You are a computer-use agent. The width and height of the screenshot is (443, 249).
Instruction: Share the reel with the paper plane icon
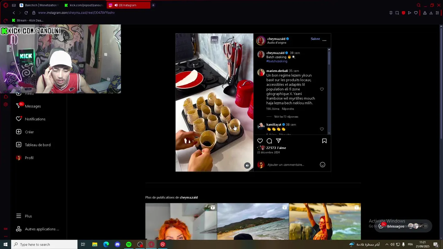click(x=279, y=141)
